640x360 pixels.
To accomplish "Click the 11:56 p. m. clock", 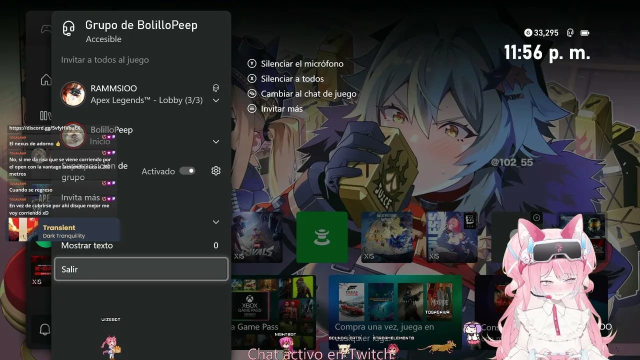I will click(547, 52).
